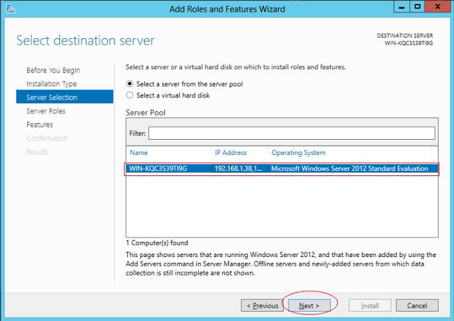Image resolution: width=454 pixels, height=321 pixels.
Task: Minimize the wizard window
Action: tap(402, 7)
